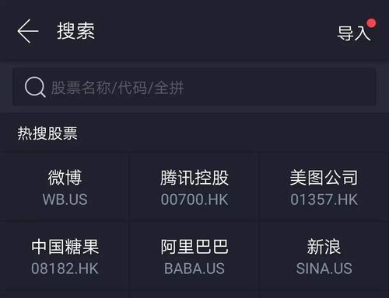389x298 pixels.
Task: Click the 搜索 page title
Action: tap(75, 31)
